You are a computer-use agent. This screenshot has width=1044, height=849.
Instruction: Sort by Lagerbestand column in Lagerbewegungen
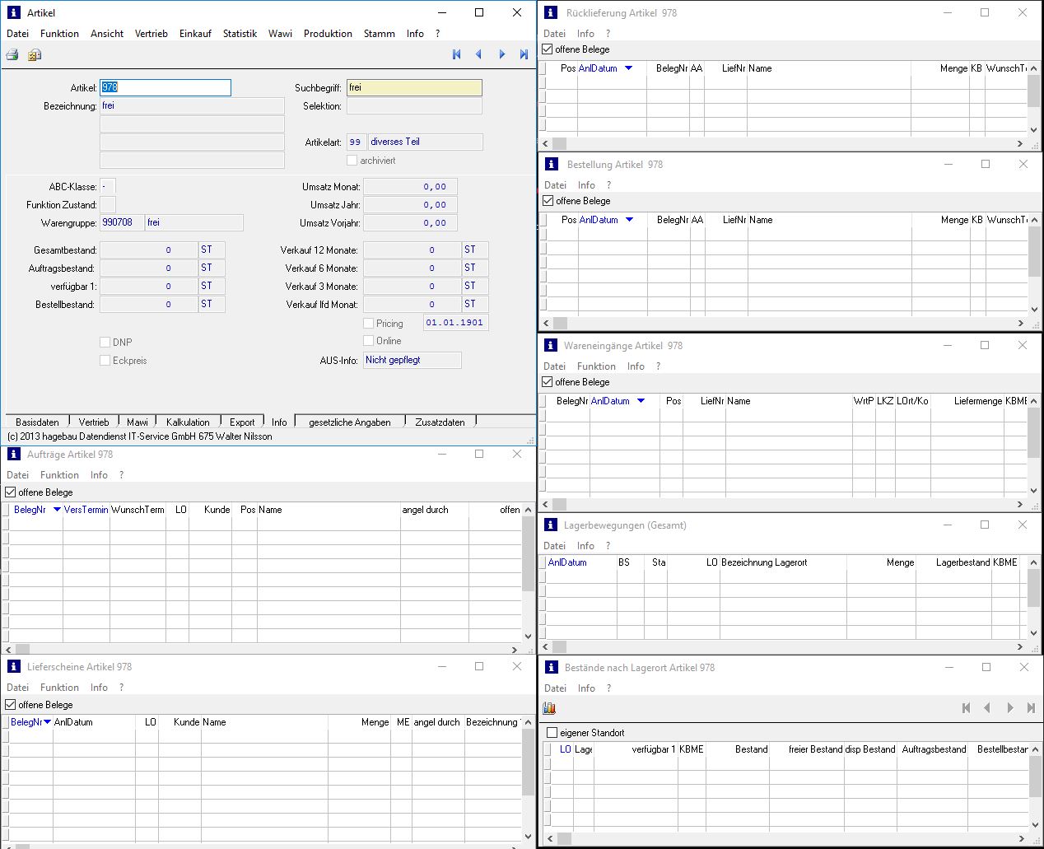[962, 562]
